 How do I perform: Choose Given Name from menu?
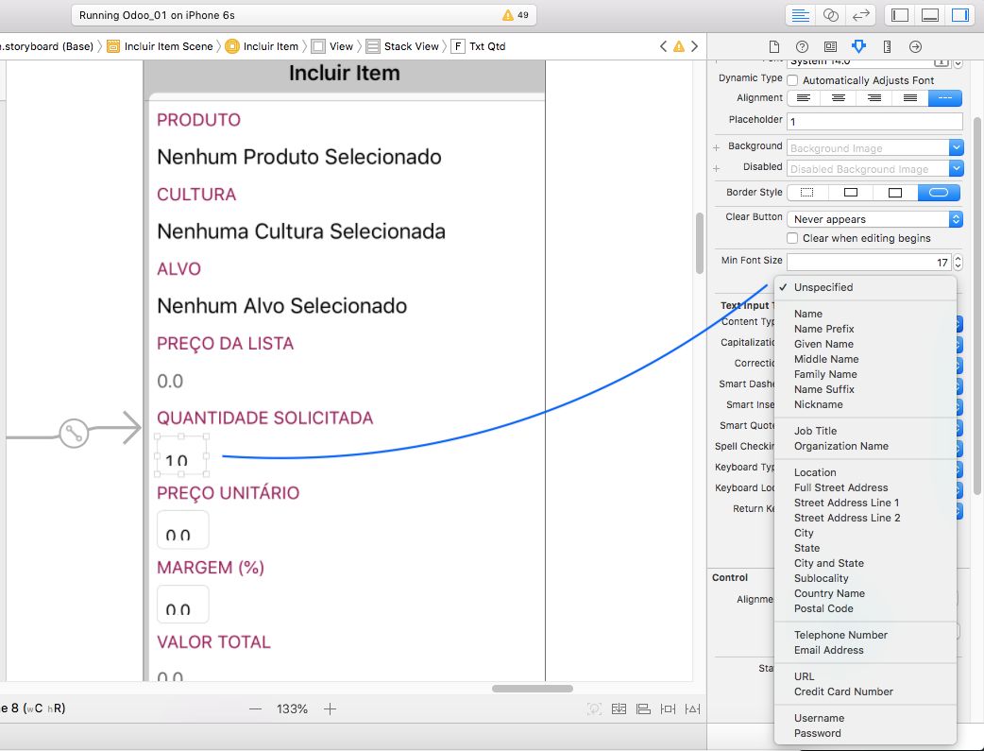click(865, 344)
